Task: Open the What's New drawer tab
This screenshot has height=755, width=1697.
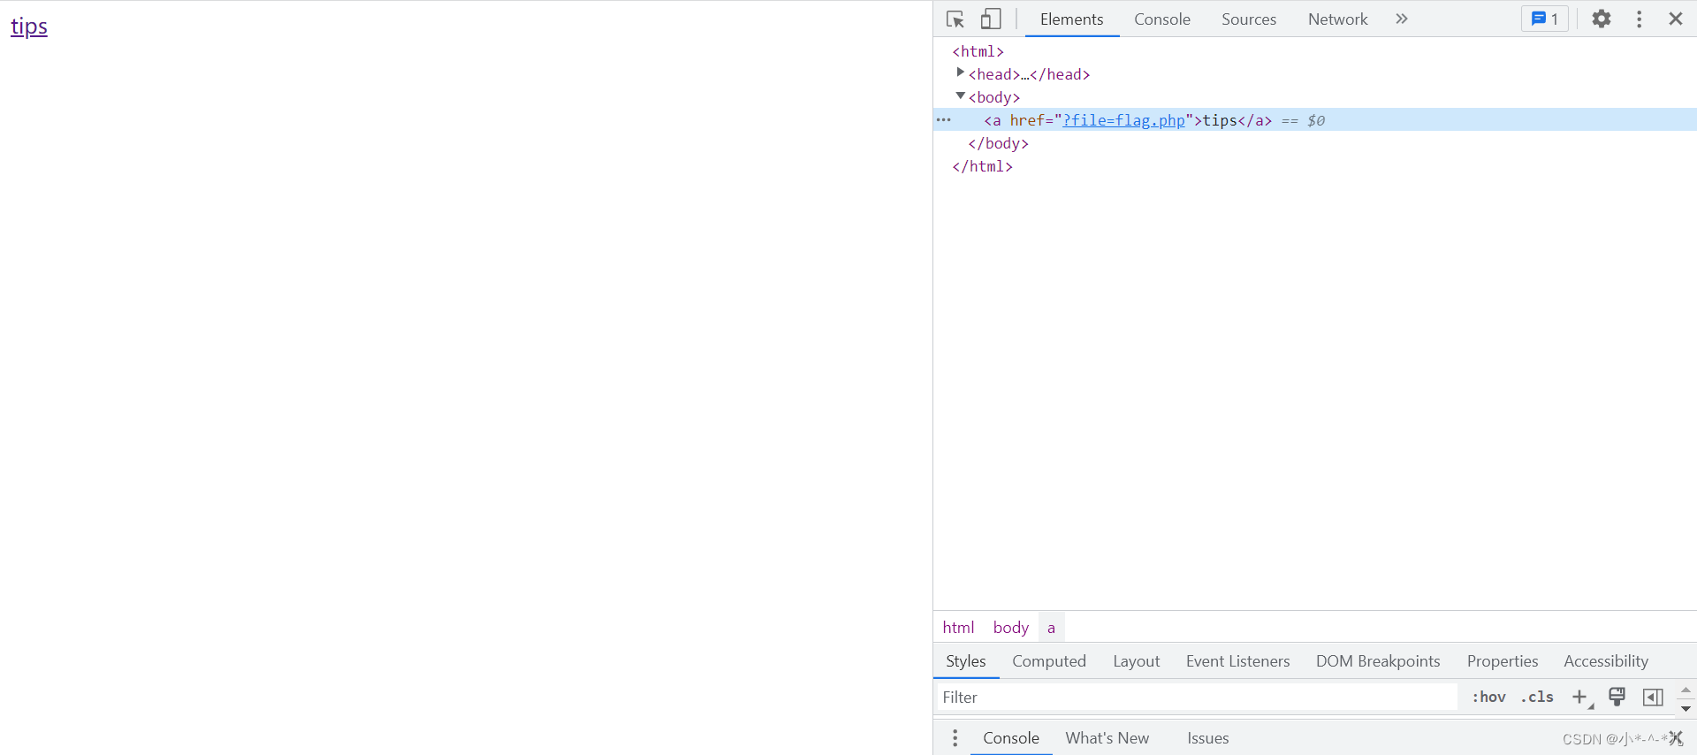Action: click(1107, 738)
